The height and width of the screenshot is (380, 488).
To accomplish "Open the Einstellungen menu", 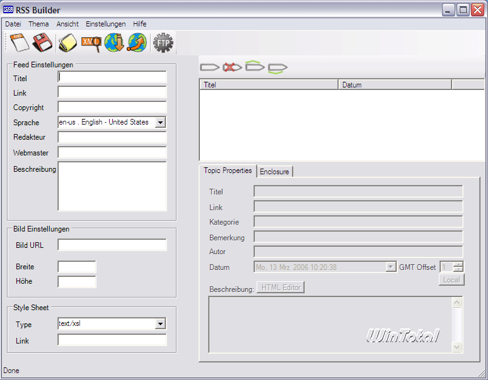I will tap(106, 24).
